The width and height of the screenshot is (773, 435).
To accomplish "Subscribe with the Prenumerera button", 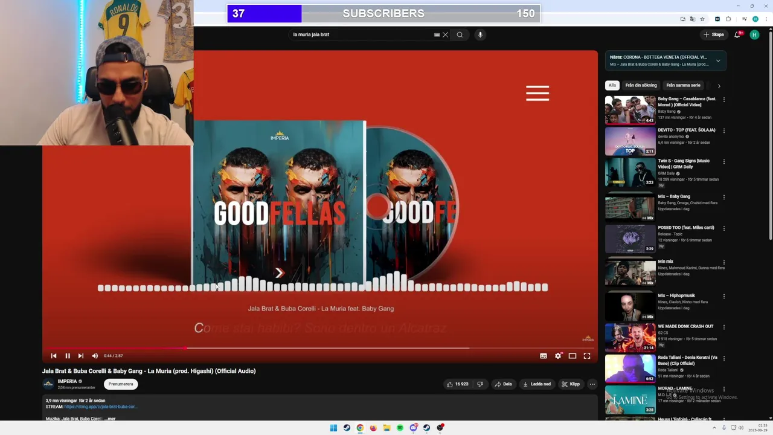I will pyautogui.click(x=121, y=384).
